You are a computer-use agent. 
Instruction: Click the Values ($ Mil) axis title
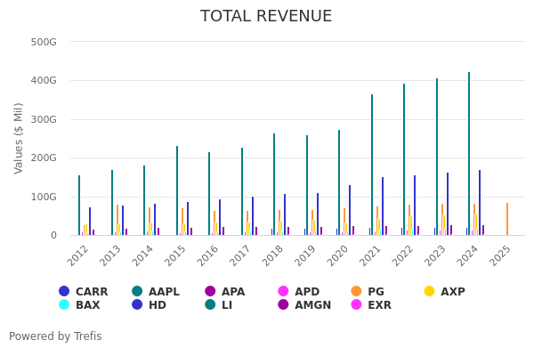pyautogui.click(x=19, y=138)
